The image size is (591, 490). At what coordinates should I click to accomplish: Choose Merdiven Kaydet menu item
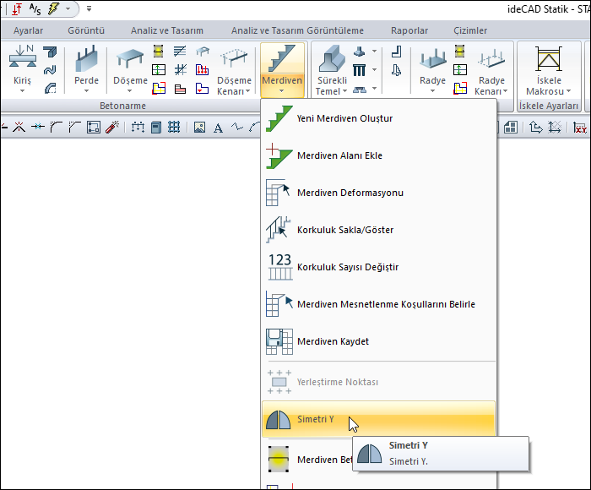[379, 341]
